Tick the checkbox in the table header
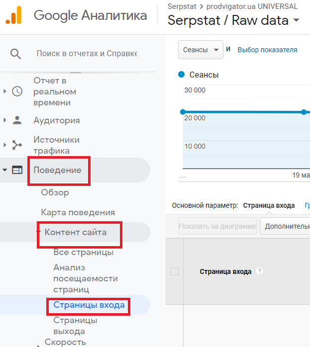 [175, 271]
